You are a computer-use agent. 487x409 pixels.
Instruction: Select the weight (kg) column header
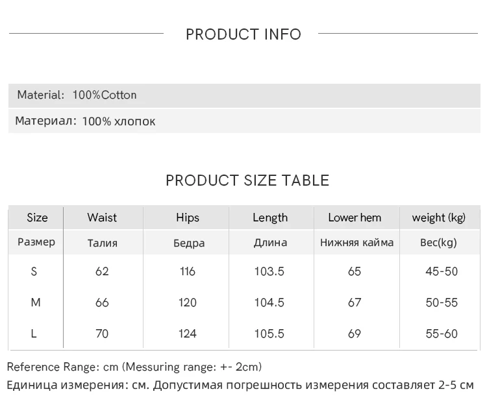438,217
